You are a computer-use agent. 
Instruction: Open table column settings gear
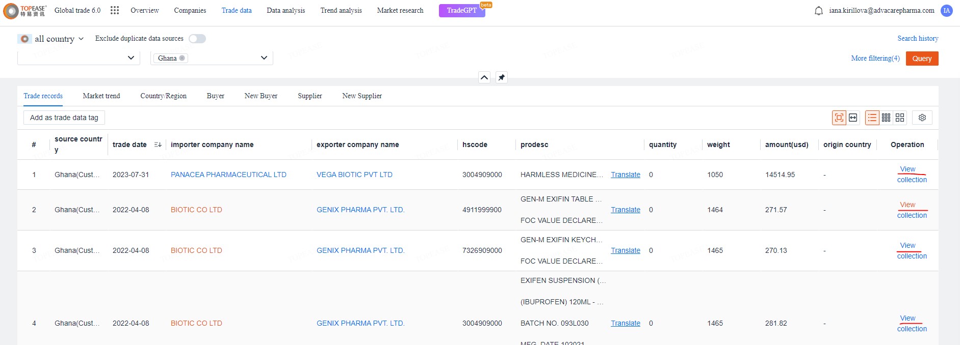click(x=922, y=118)
